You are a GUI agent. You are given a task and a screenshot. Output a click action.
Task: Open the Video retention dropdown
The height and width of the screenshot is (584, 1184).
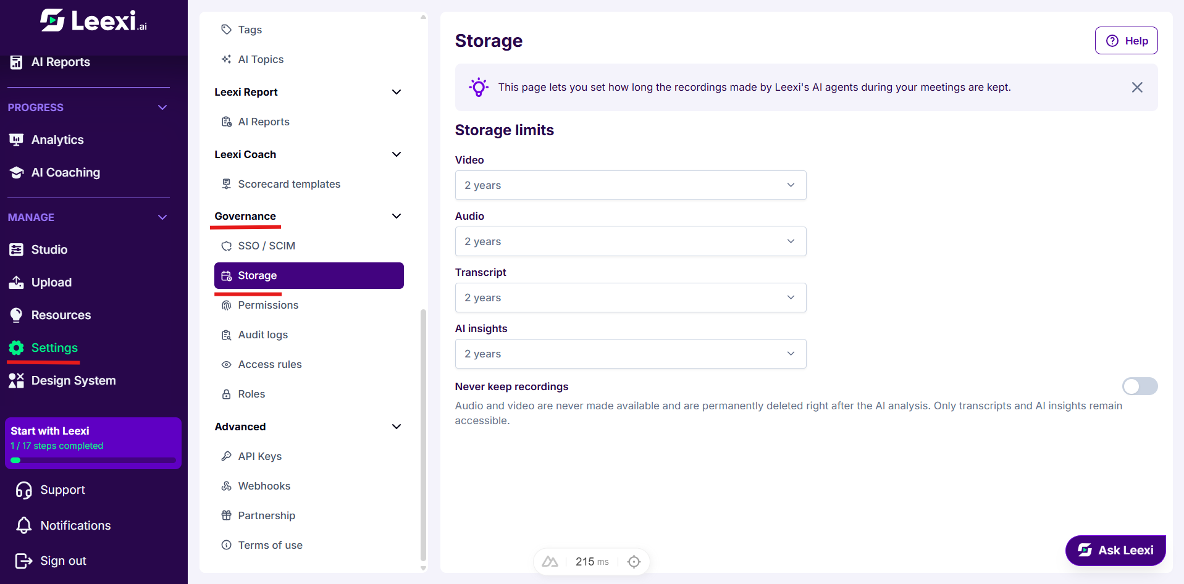coord(631,185)
